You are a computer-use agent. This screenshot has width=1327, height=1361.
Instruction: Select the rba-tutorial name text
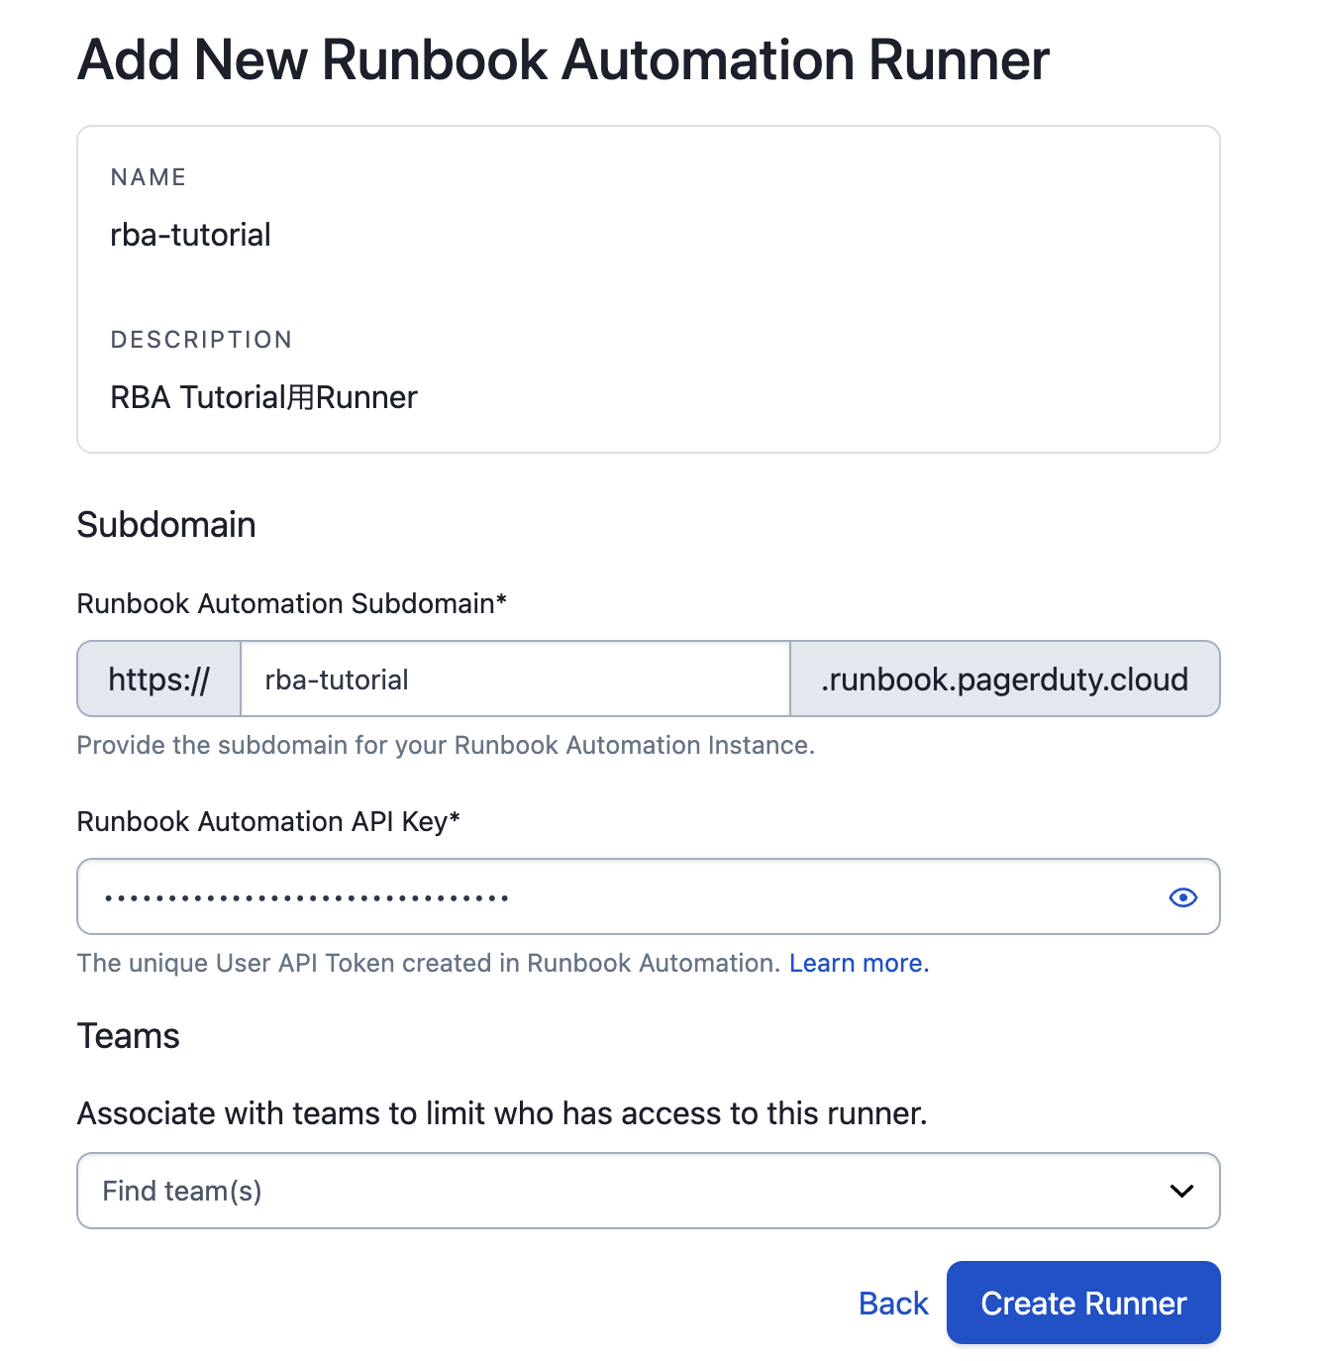point(190,235)
